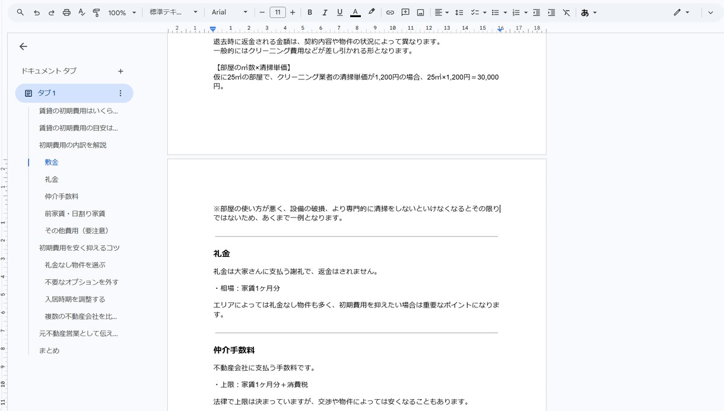Click the left indent marker on ruler
This screenshot has width=724, height=411.
click(212, 29)
